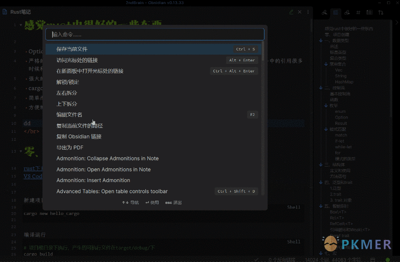Screen dimensions: 400x262
Task: Jump to Vec in the outline
Action: pos(339,70)
